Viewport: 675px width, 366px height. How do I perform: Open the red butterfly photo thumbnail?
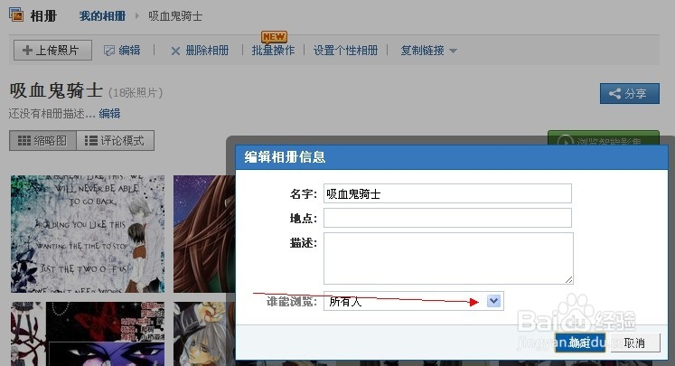(88, 333)
